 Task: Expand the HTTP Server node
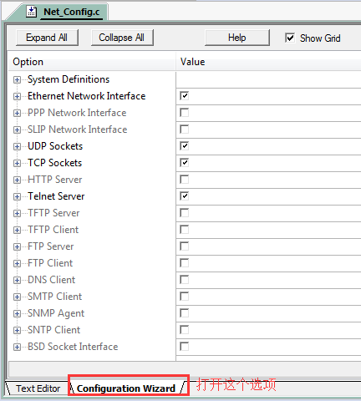17,180
